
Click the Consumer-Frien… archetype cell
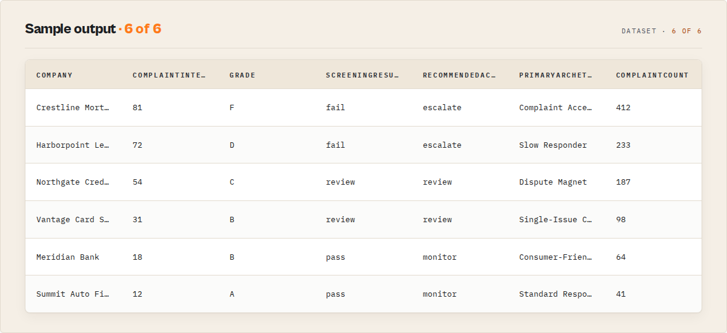pos(556,257)
